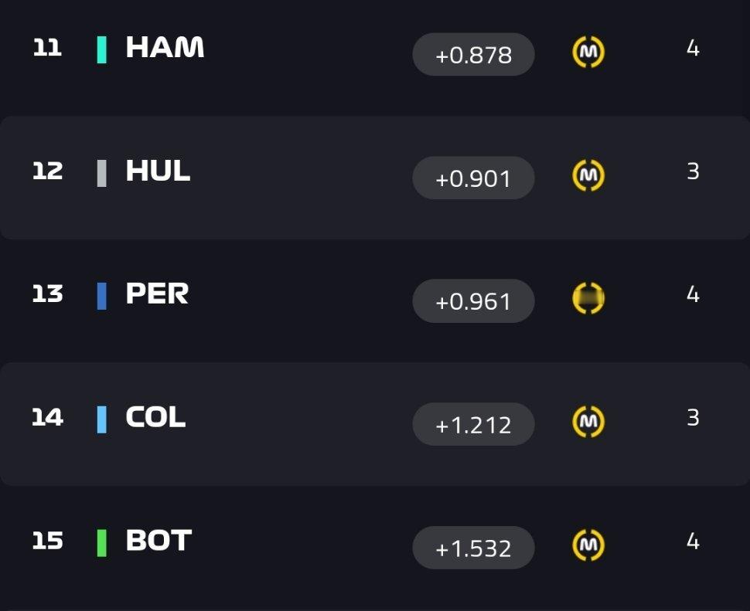750x611 pixels.
Task: Click BOT's medium tyre icon
Action: [x=588, y=545]
